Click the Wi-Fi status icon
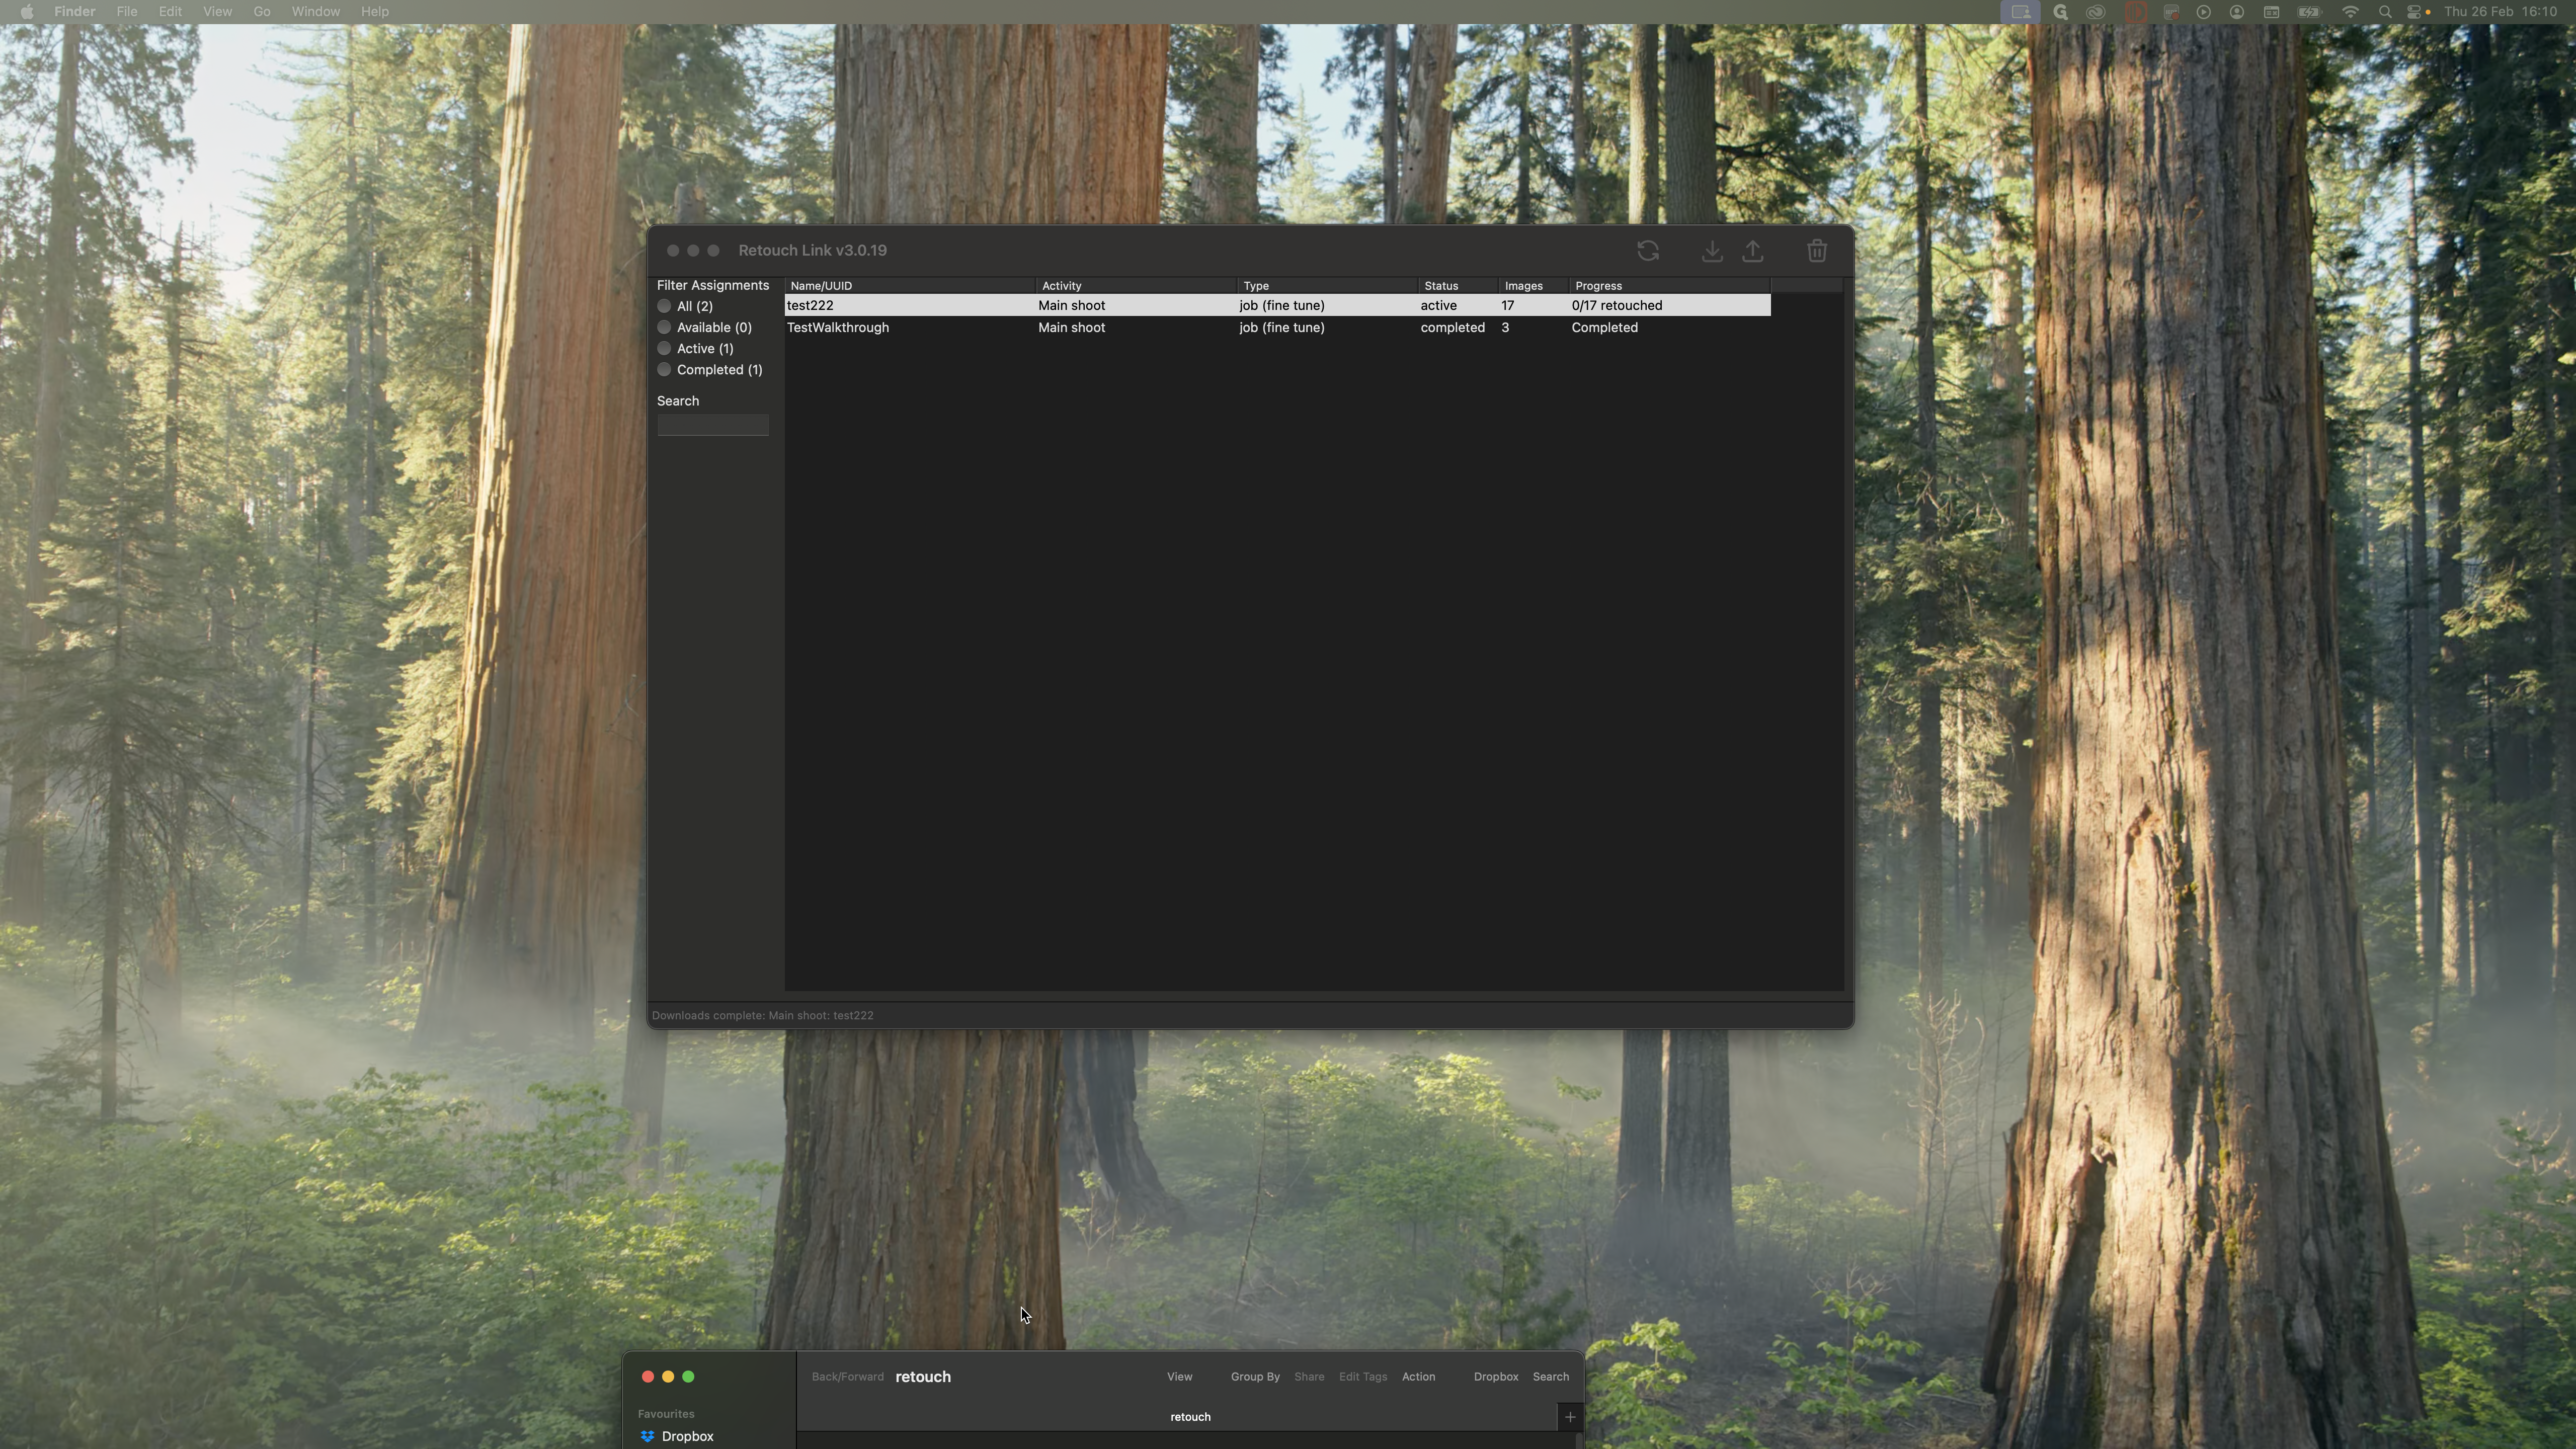 tap(2350, 12)
